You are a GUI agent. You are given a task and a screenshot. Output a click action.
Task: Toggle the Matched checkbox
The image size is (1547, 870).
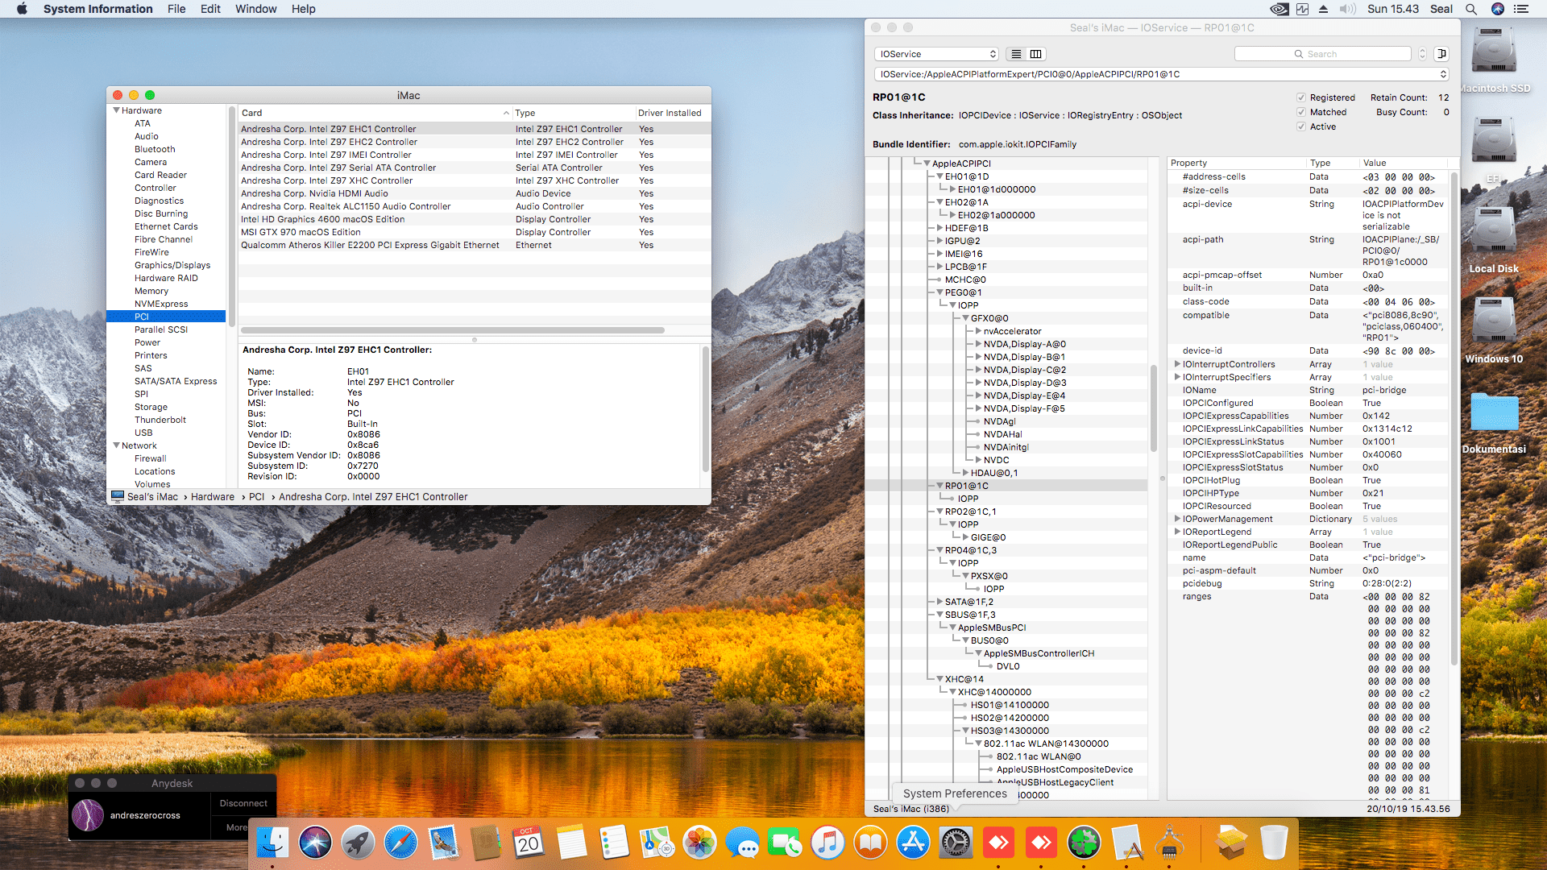(1300, 112)
